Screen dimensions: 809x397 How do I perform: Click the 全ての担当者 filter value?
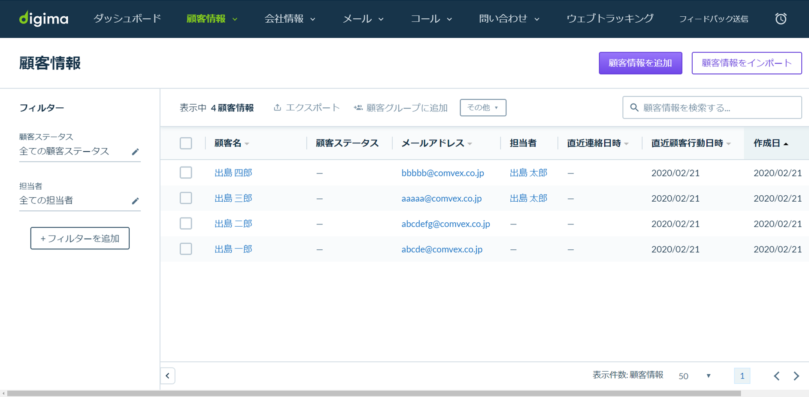(46, 200)
